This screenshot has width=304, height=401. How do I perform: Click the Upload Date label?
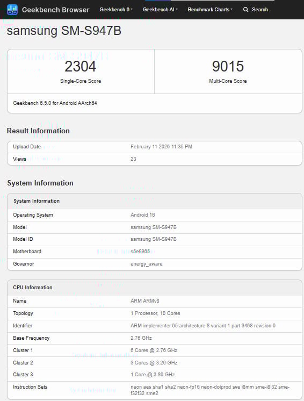pos(27,147)
